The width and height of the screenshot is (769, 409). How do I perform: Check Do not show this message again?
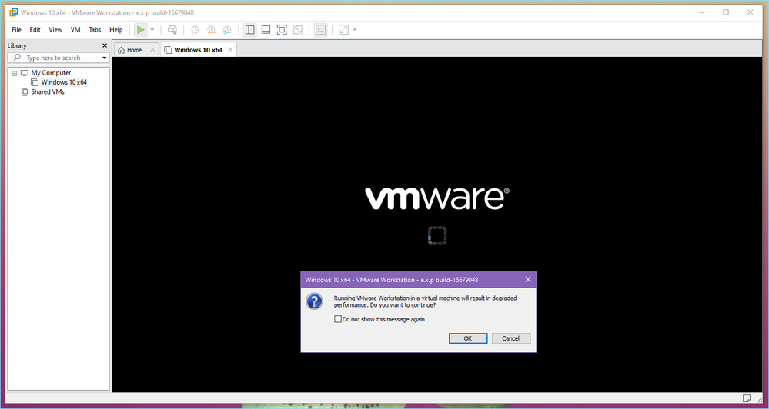pos(337,319)
